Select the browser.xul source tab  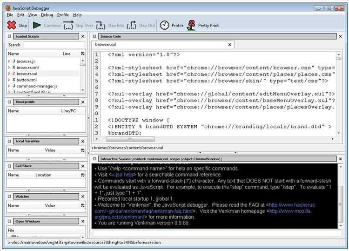106,45
